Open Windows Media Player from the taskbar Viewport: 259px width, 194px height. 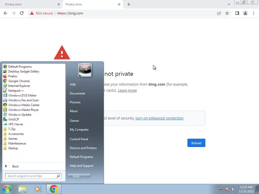pyautogui.click(x=38, y=189)
